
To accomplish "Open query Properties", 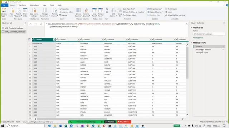I will [64, 9].
